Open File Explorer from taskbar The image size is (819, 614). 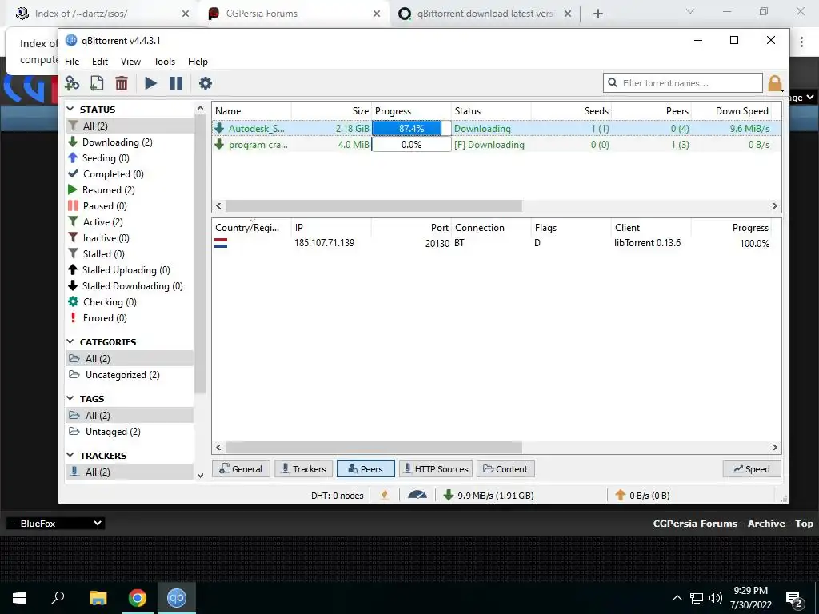coord(98,598)
